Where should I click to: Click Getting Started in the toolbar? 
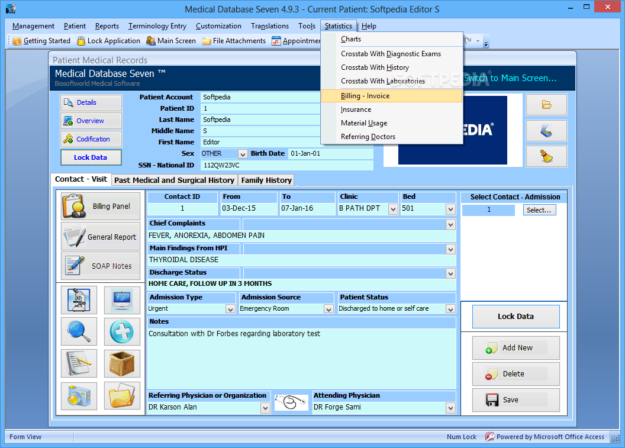point(42,41)
